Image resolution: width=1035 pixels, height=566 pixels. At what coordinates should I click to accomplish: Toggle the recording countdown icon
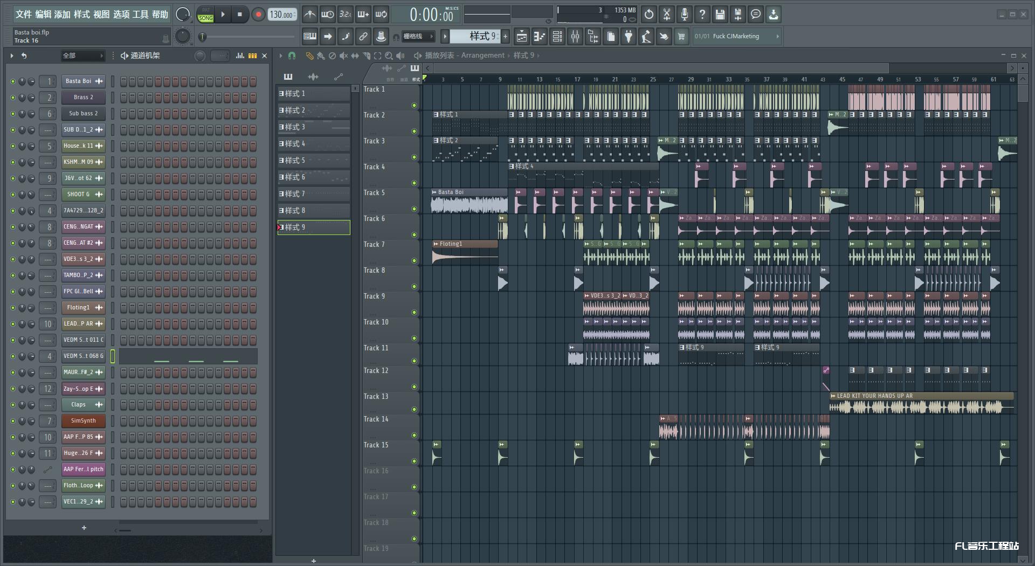pyautogui.click(x=346, y=15)
